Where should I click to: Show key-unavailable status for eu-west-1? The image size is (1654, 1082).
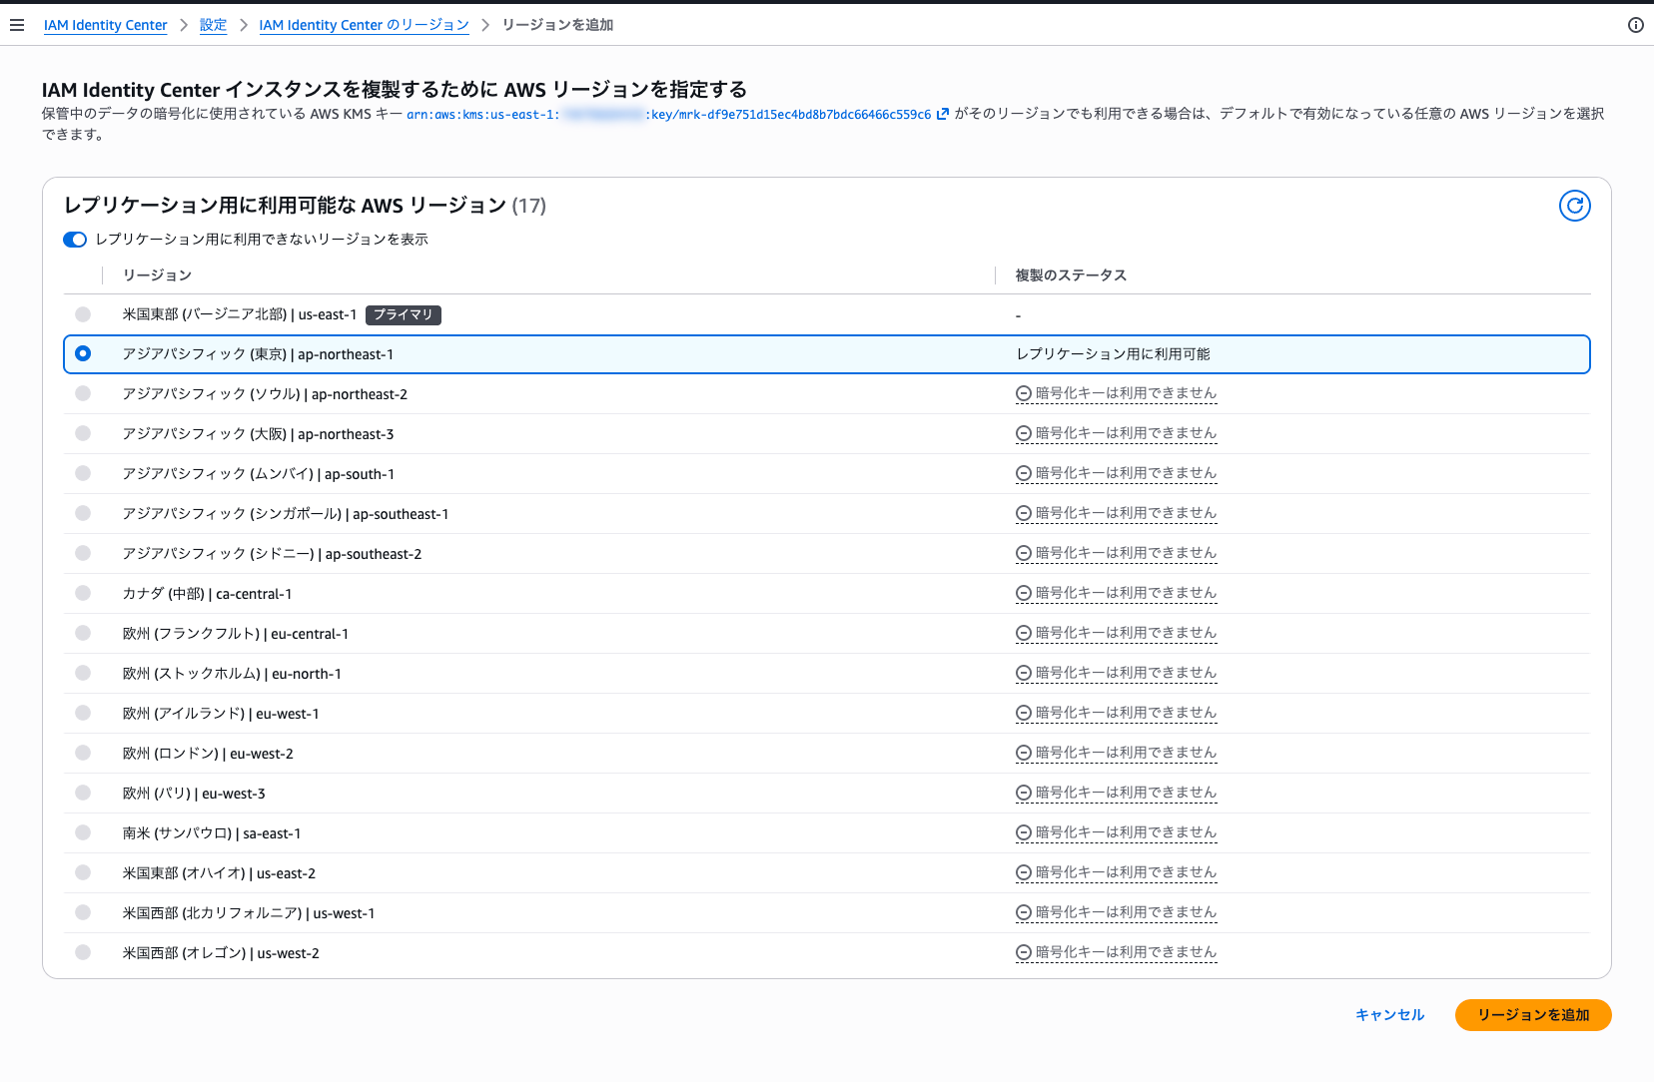coord(1117,714)
